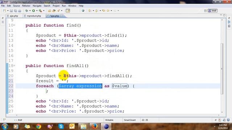Click the $value placeholder in foreach
The height and width of the screenshot is (130, 232).
[x=119, y=86]
